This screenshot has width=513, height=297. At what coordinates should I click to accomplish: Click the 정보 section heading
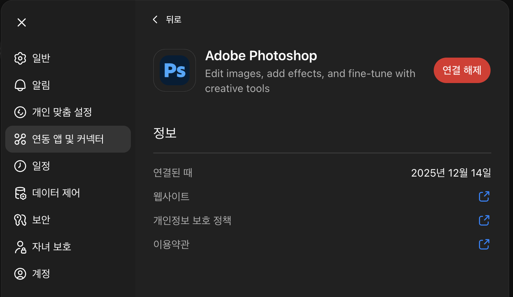[165, 133]
